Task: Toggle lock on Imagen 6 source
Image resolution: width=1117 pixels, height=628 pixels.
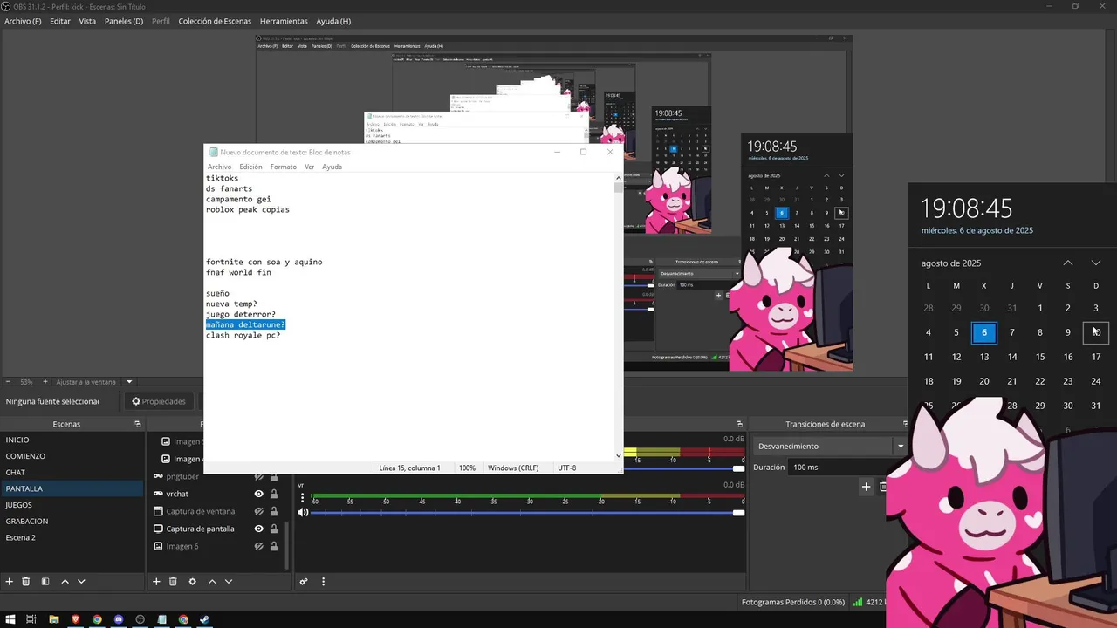Action: (274, 546)
